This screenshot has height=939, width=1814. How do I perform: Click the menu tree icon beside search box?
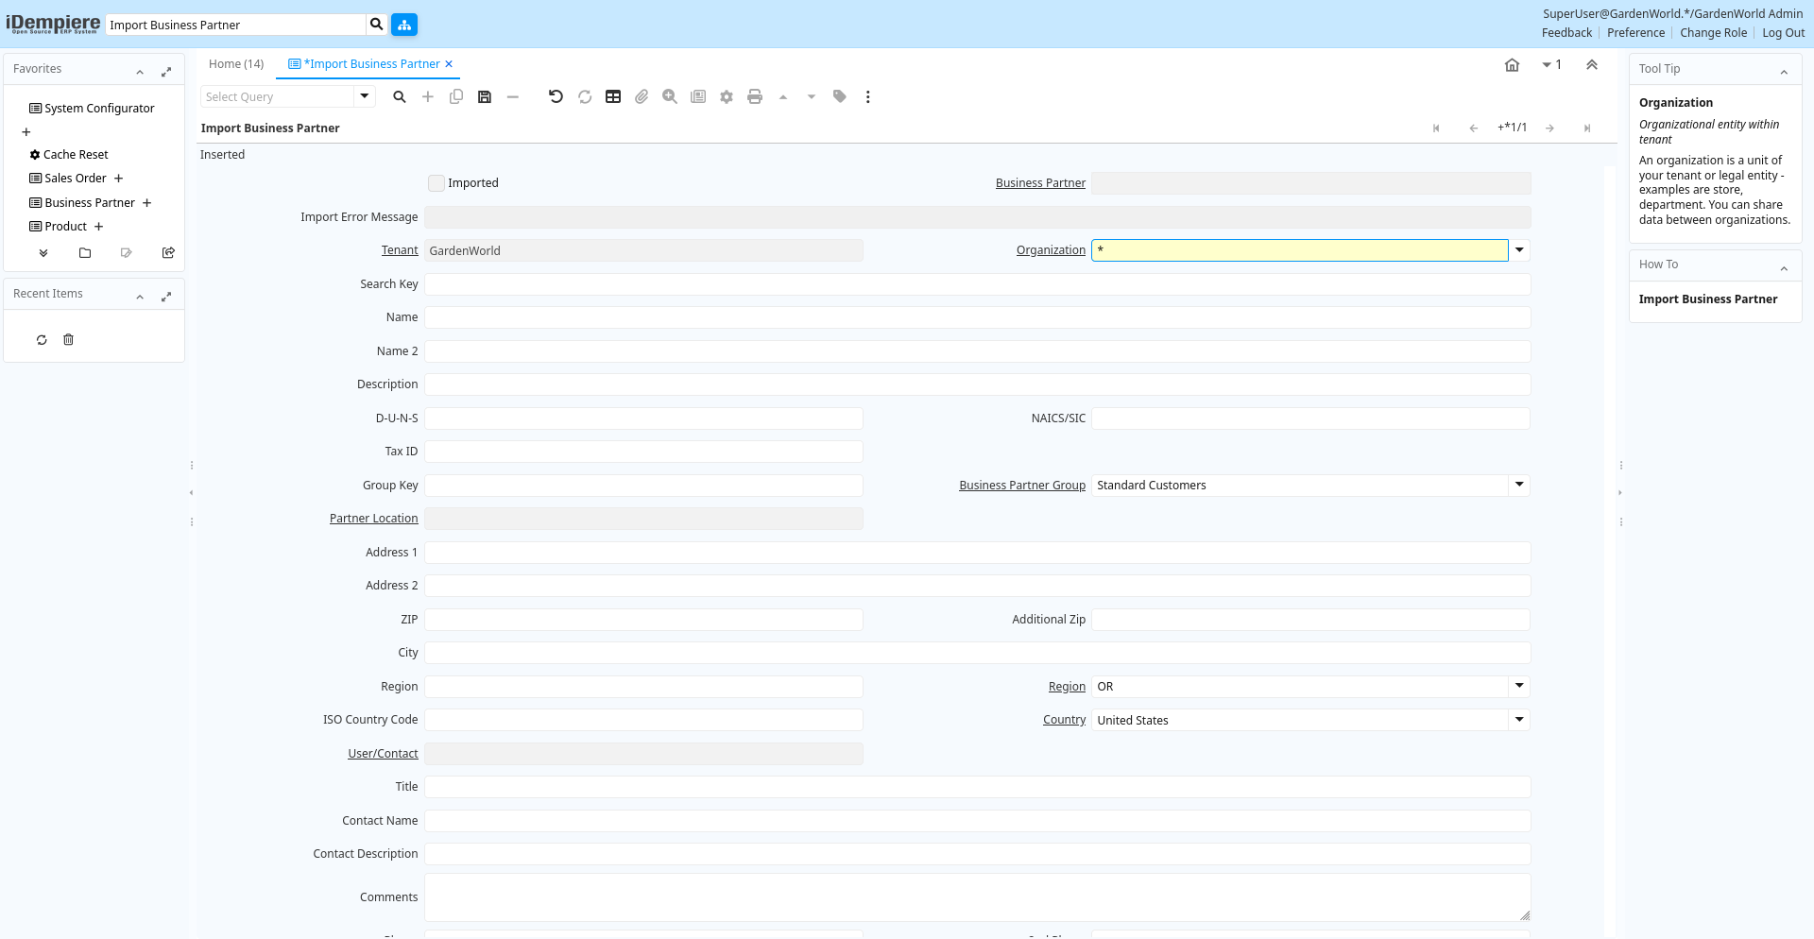pyautogui.click(x=404, y=25)
